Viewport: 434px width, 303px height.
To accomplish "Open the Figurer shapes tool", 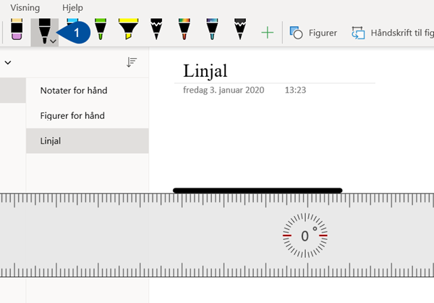I will pos(313,33).
